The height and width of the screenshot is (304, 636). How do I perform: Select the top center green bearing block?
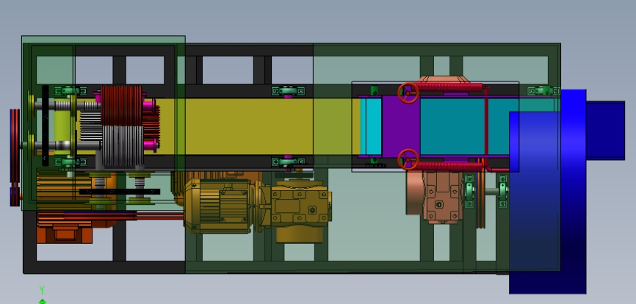click(x=288, y=91)
